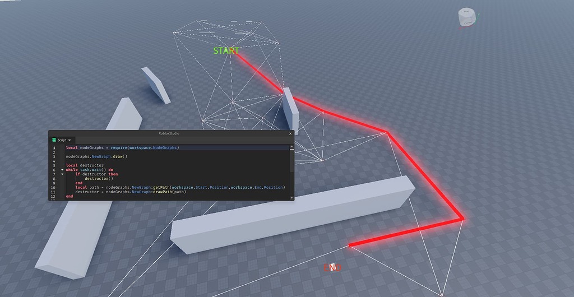Select the green START marker label
The width and height of the screenshot is (574, 297).
coord(226,51)
